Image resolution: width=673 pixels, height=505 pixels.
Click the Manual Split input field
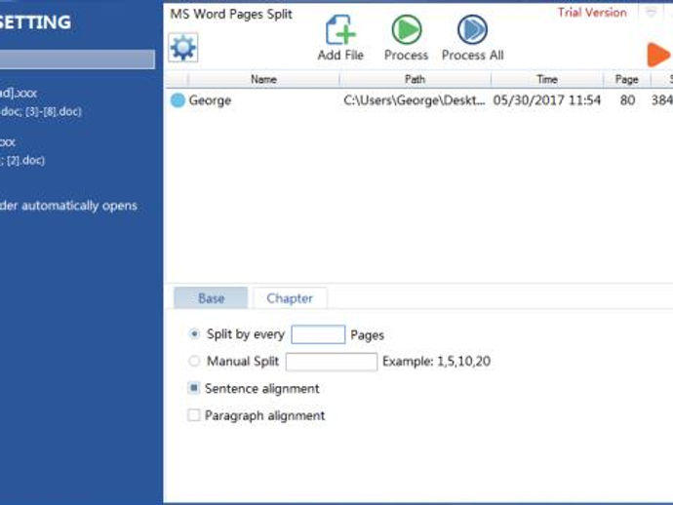coord(332,362)
